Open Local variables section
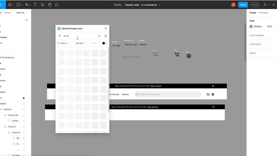 point(257,36)
